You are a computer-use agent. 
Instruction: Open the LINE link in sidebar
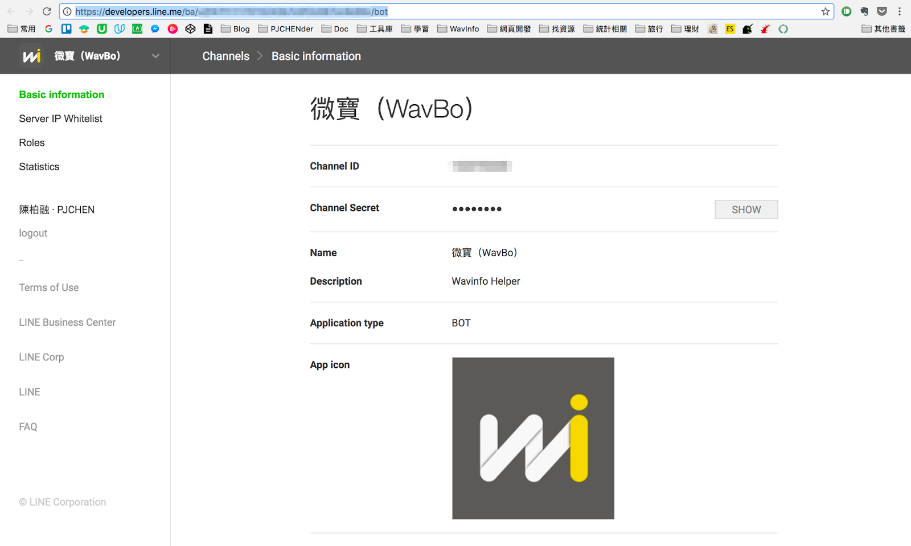[30, 392]
